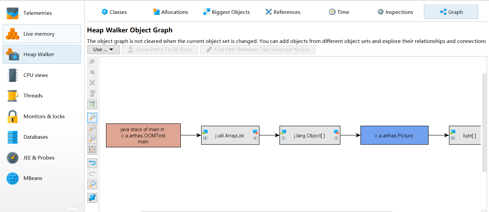Image resolution: width=489 pixels, height=212 pixels.
Task: Click the fit content icon
Action: (93, 150)
